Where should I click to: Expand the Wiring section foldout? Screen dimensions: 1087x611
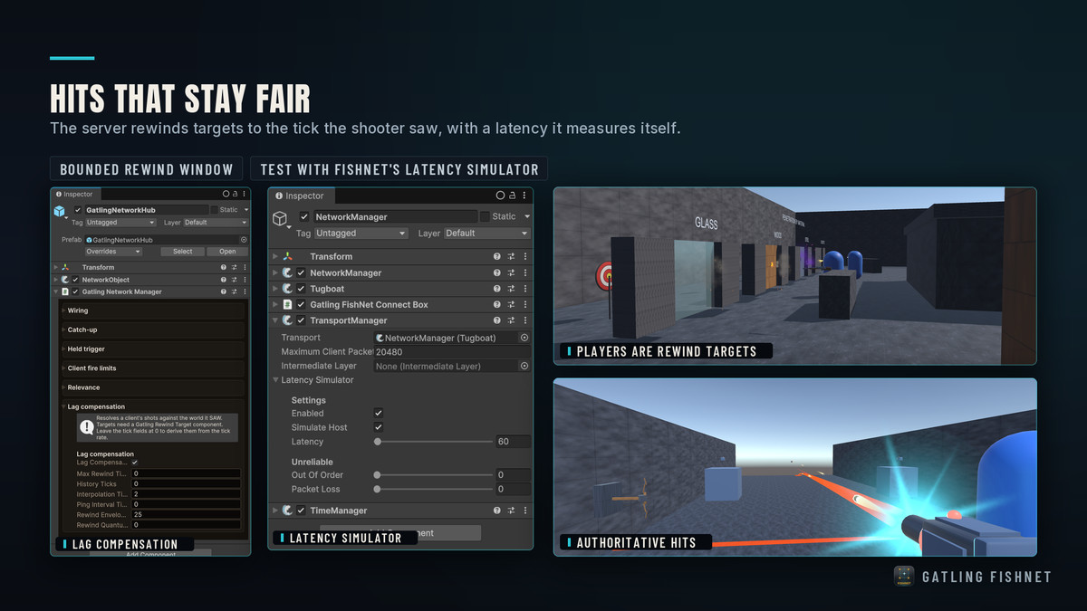click(63, 310)
